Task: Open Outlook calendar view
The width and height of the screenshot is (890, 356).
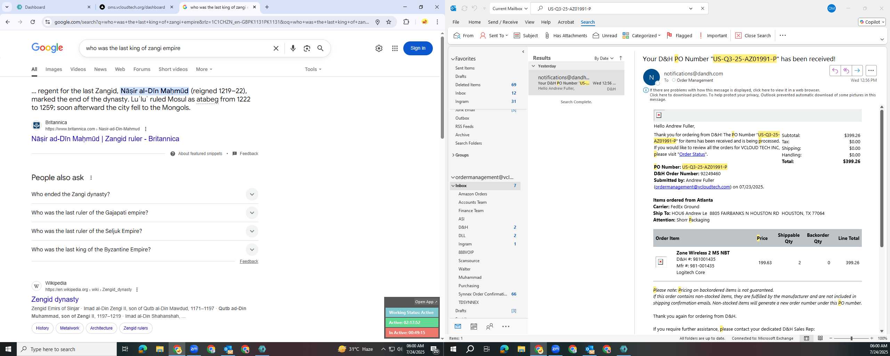Action: pyautogui.click(x=474, y=326)
